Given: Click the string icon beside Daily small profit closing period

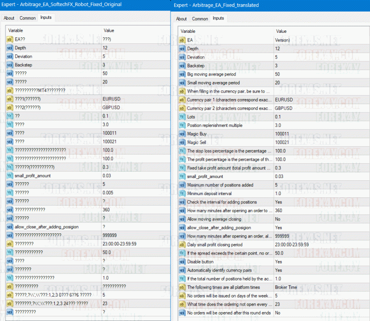Looking at the screenshot, I should point(182,244).
